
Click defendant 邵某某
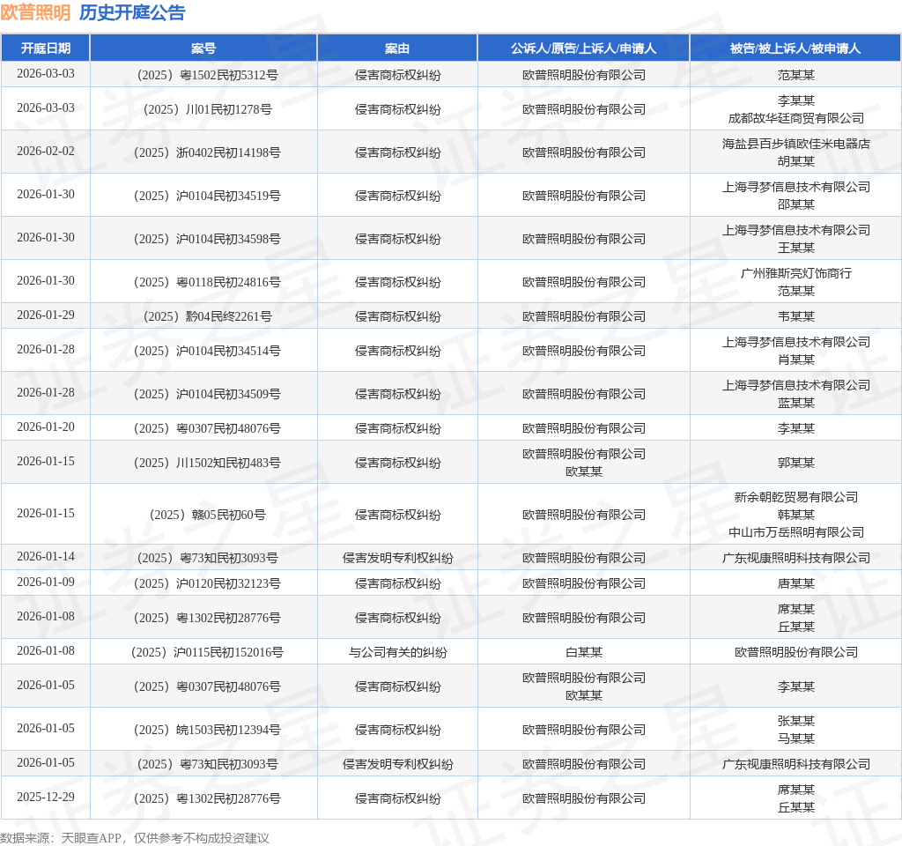click(796, 204)
